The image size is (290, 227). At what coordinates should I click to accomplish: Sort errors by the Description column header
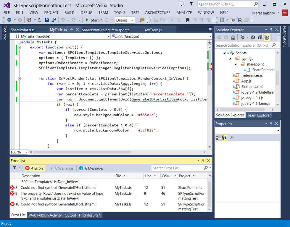point(67,176)
